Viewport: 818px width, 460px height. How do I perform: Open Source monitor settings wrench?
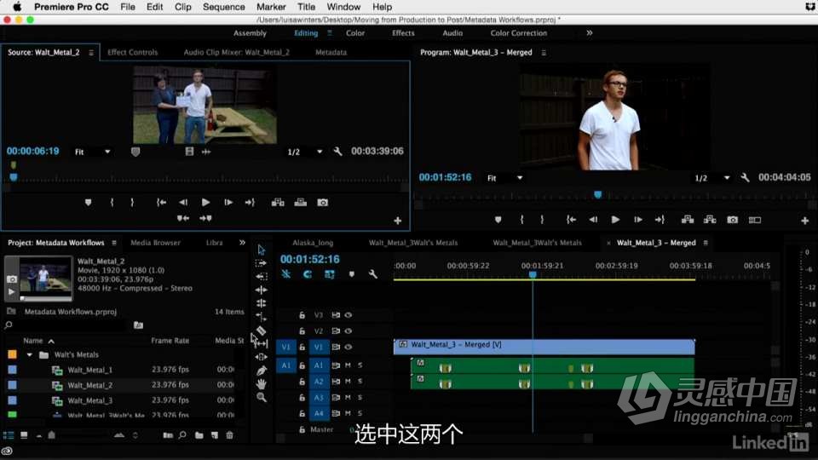pyautogui.click(x=337, y=152)
